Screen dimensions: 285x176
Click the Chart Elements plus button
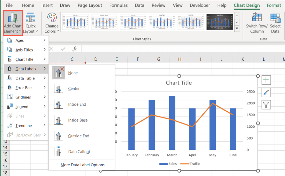pos(266,80)
